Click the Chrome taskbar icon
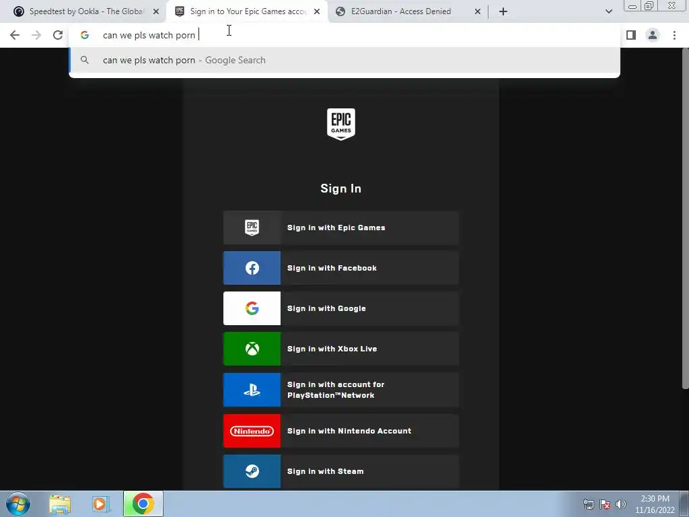 pos(143,504)
